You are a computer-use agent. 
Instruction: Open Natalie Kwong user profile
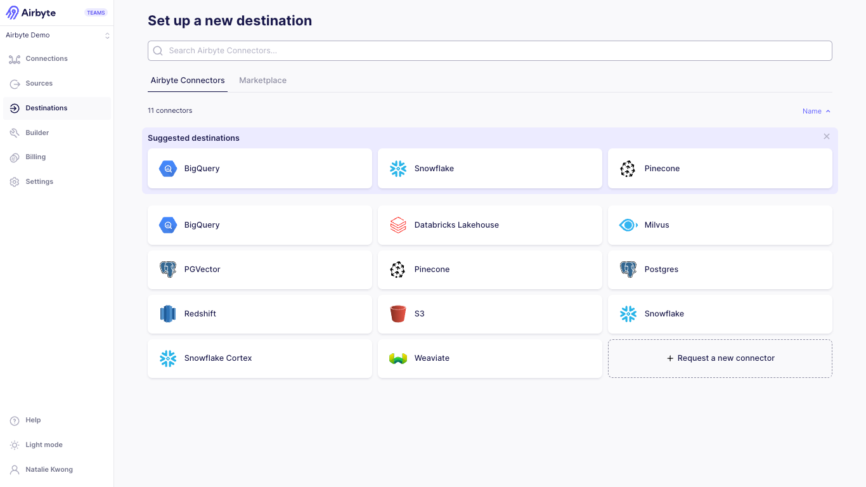[x=49, y=470]
